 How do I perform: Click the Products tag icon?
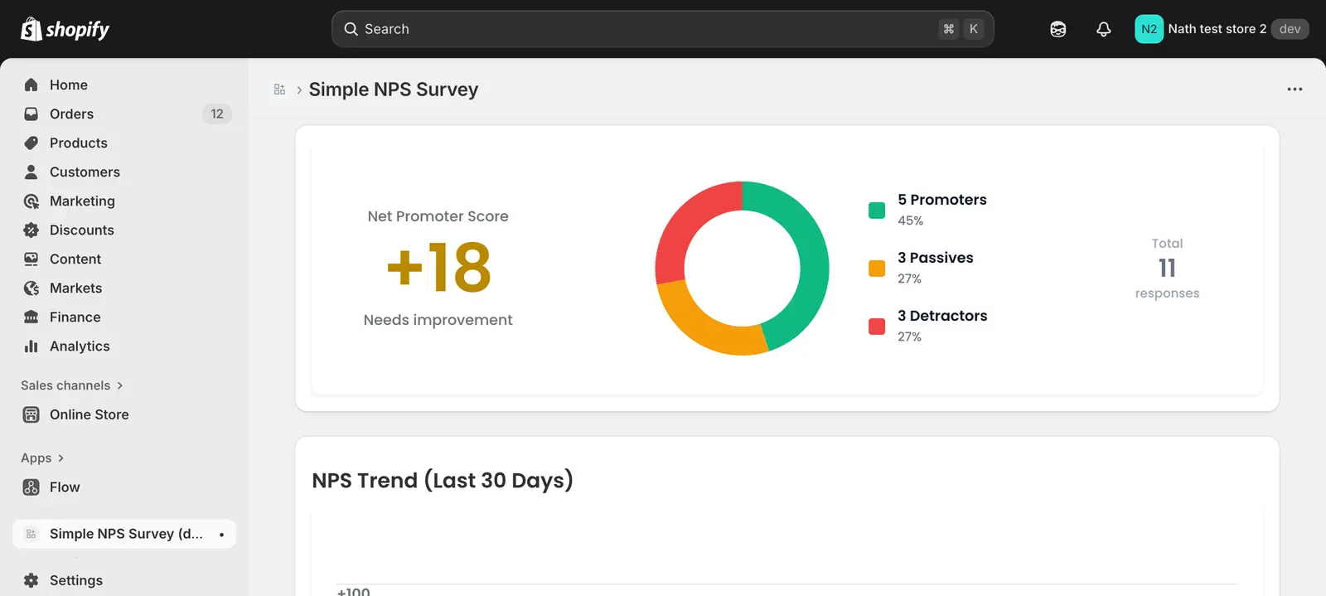coord(31,143)
